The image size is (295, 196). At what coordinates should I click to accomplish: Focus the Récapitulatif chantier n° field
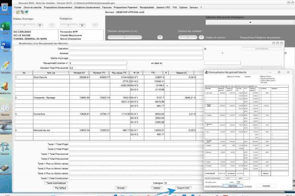[98, 63]
